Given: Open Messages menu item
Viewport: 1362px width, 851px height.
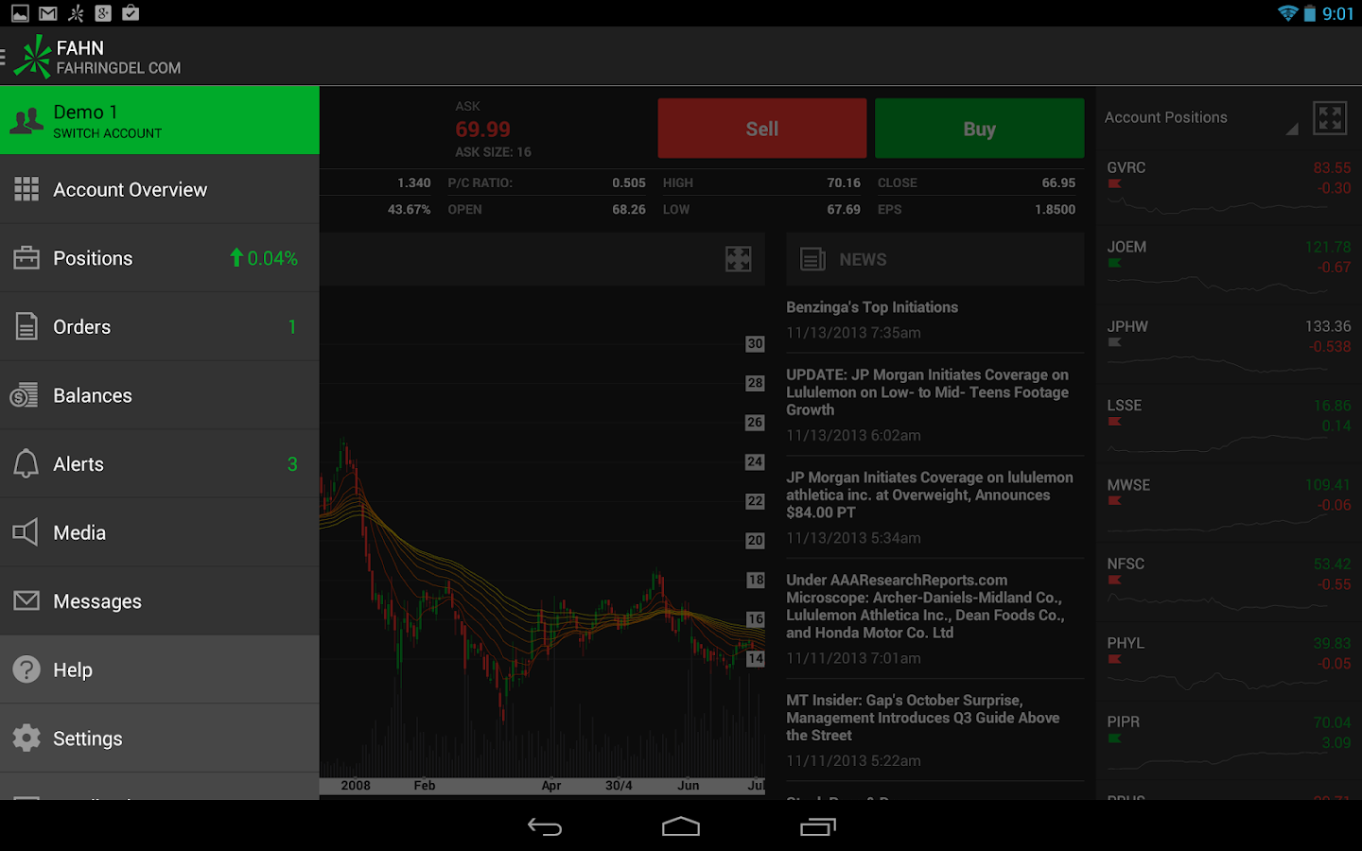Looking at the screenshot, I should (160, 601).
